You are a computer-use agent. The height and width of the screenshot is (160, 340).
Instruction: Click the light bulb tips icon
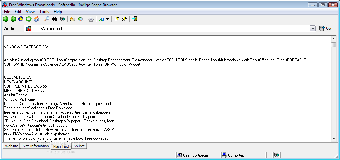124,19
